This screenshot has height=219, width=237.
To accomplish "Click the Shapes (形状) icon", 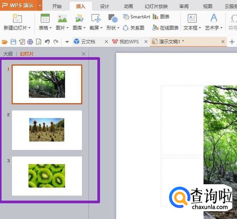I will pos(113,18).
